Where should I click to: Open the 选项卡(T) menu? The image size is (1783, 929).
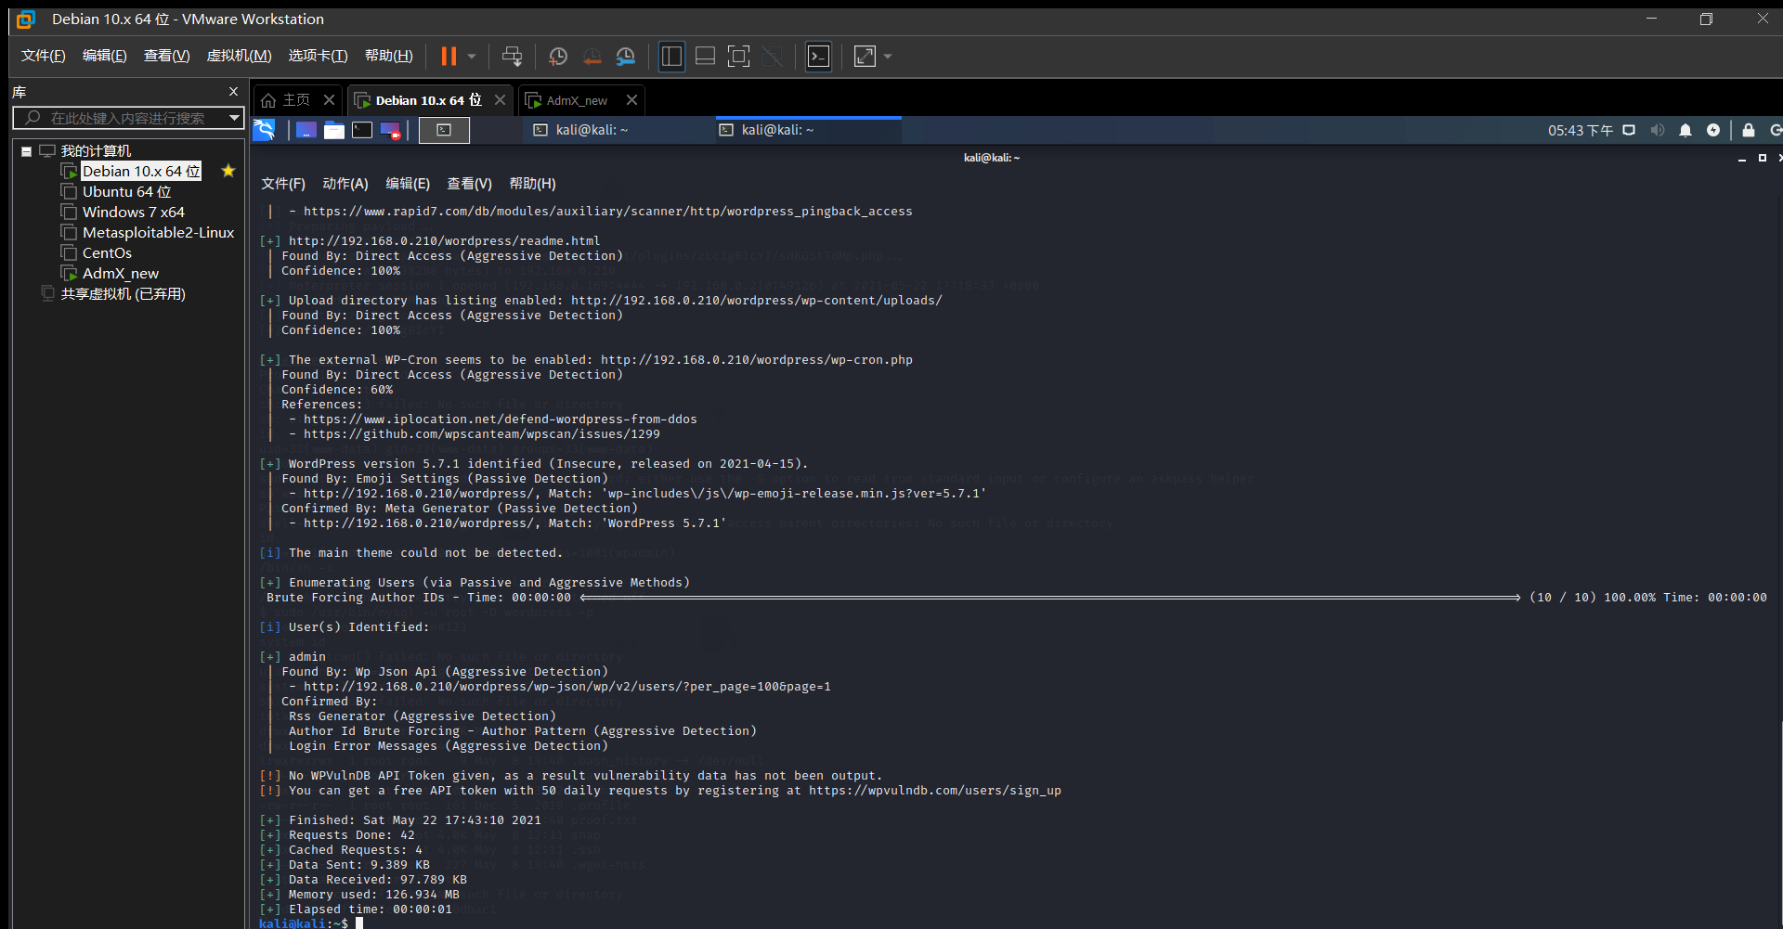point(318,56)
